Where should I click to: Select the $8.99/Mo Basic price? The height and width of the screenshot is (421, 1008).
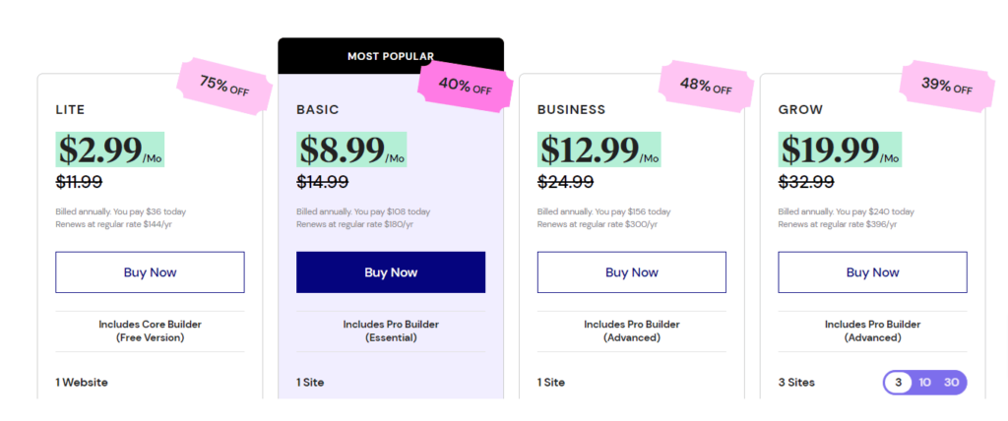pyautogui.click(x=351, y=150)
